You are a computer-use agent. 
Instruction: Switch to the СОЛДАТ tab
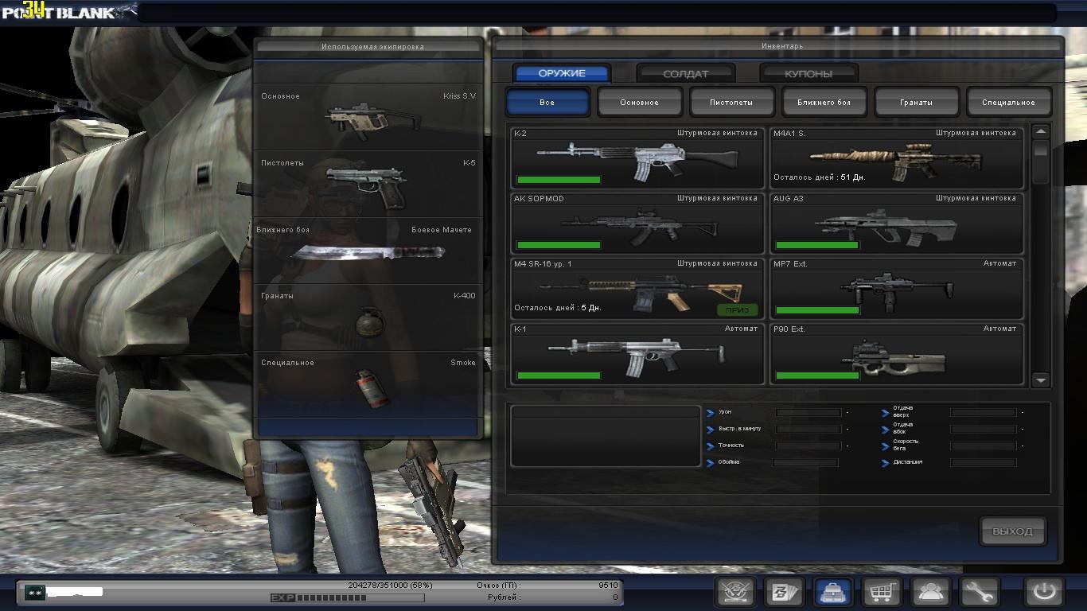point(686,73)
